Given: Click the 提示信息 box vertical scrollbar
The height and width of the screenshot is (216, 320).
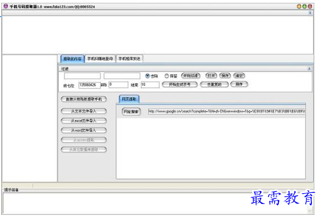Looking at the screenshot, I should tap(310, 203).
